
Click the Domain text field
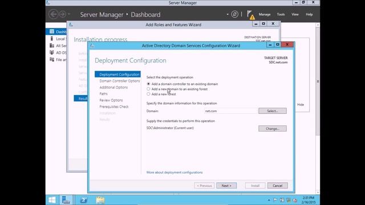pyautogui.click(x=230, y=111)
